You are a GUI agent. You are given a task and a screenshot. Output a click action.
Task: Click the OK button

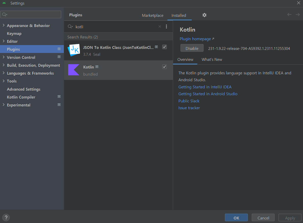pos(236,218)
